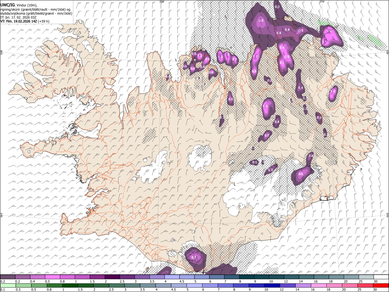Pick the 1.5 swatch in the upper snow legend
Screen dimensions: 389x292
tap(97, 277)
